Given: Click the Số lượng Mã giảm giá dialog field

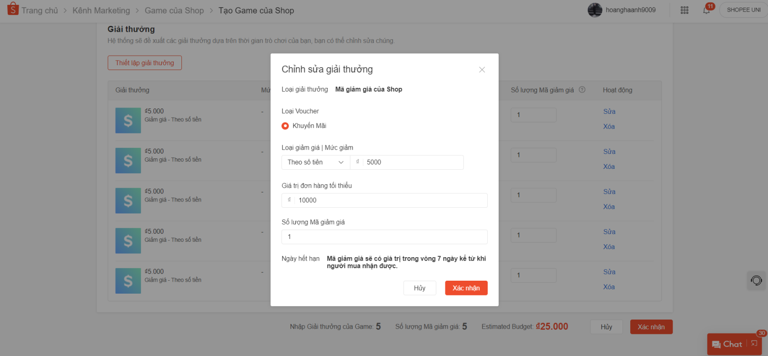Looking at the screenshot, I should coord(384,237).
